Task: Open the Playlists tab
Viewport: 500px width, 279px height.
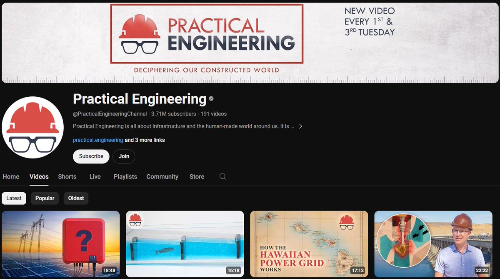Action: [x=125, y=177]
